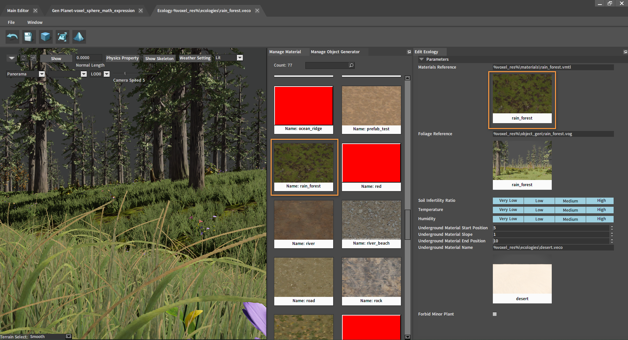
Task: Click the Foliage Reference rain_forest thumbnail
Action: pos(522,165)
